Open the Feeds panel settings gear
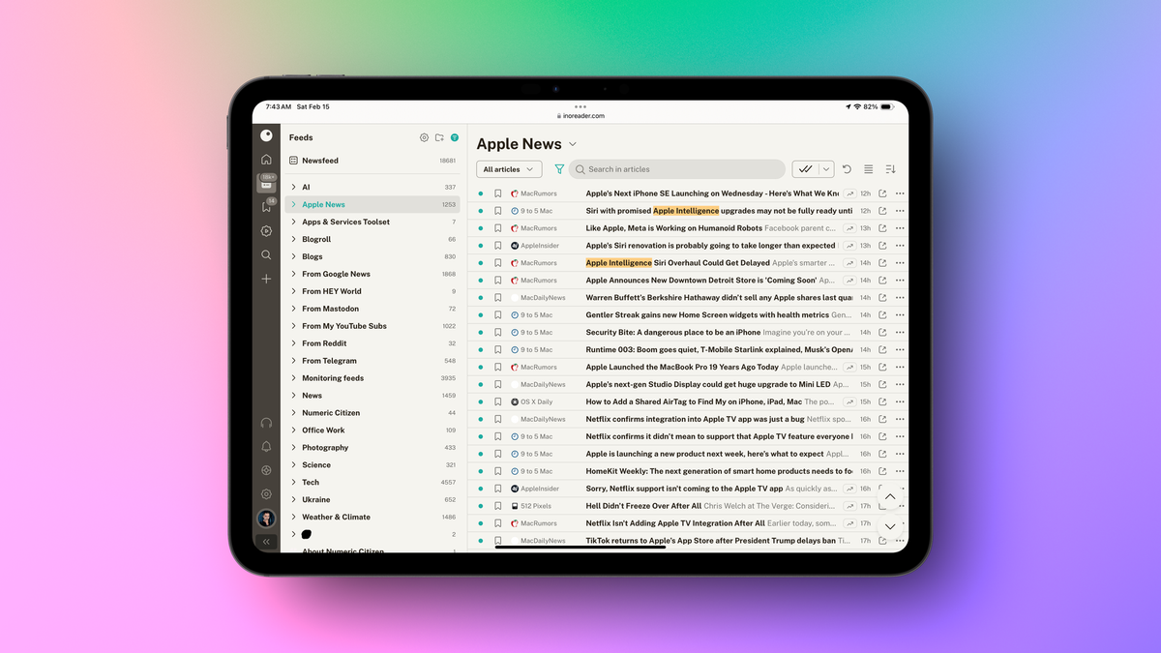 click(425, 137)
